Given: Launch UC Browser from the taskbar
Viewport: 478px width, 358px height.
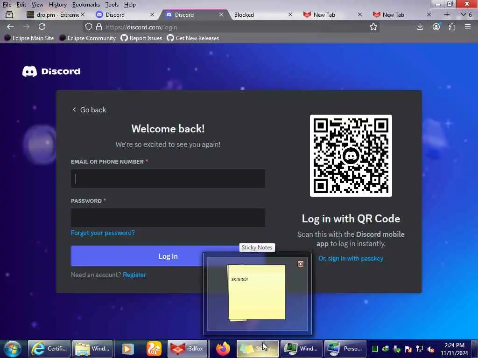Looking at the screenshot, I should tap(154, 349).
